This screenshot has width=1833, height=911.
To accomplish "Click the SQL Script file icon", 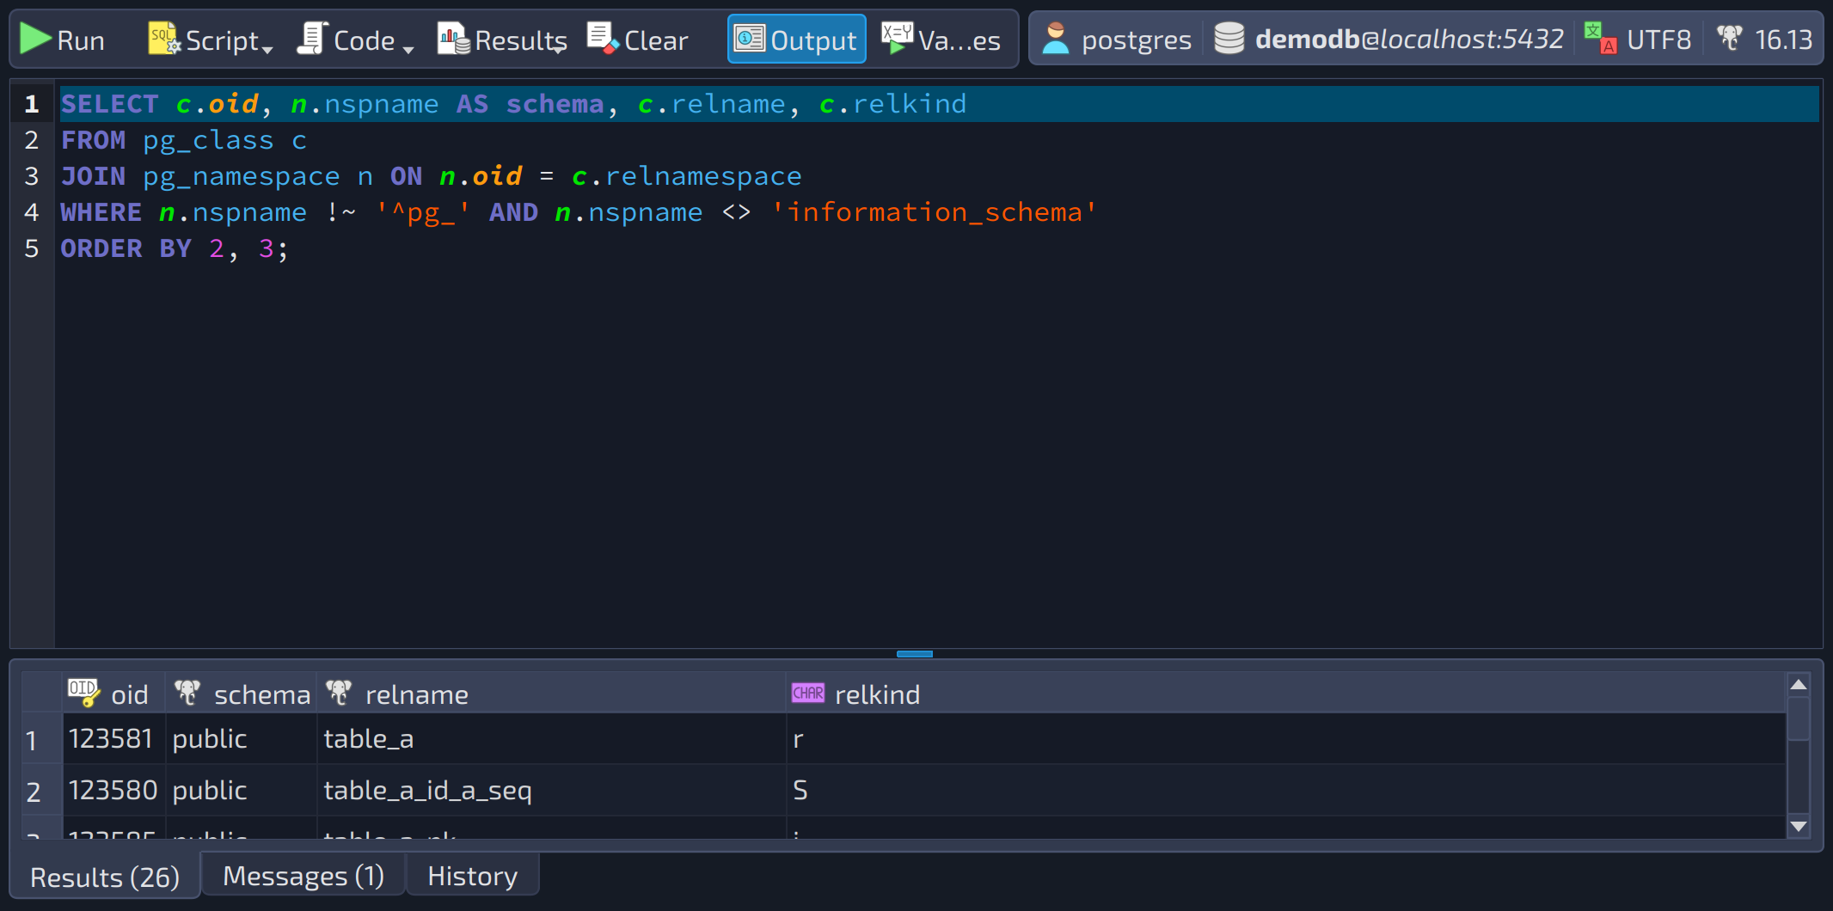I will tap(163, 39).
